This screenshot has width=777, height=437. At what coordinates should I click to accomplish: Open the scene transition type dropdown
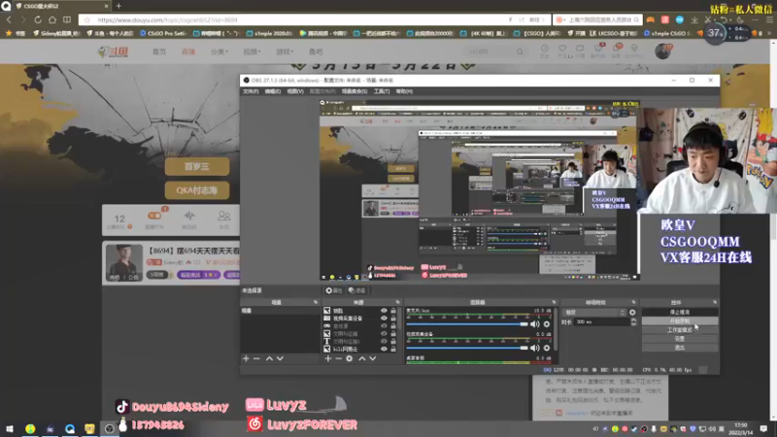(x=595, y=312)
